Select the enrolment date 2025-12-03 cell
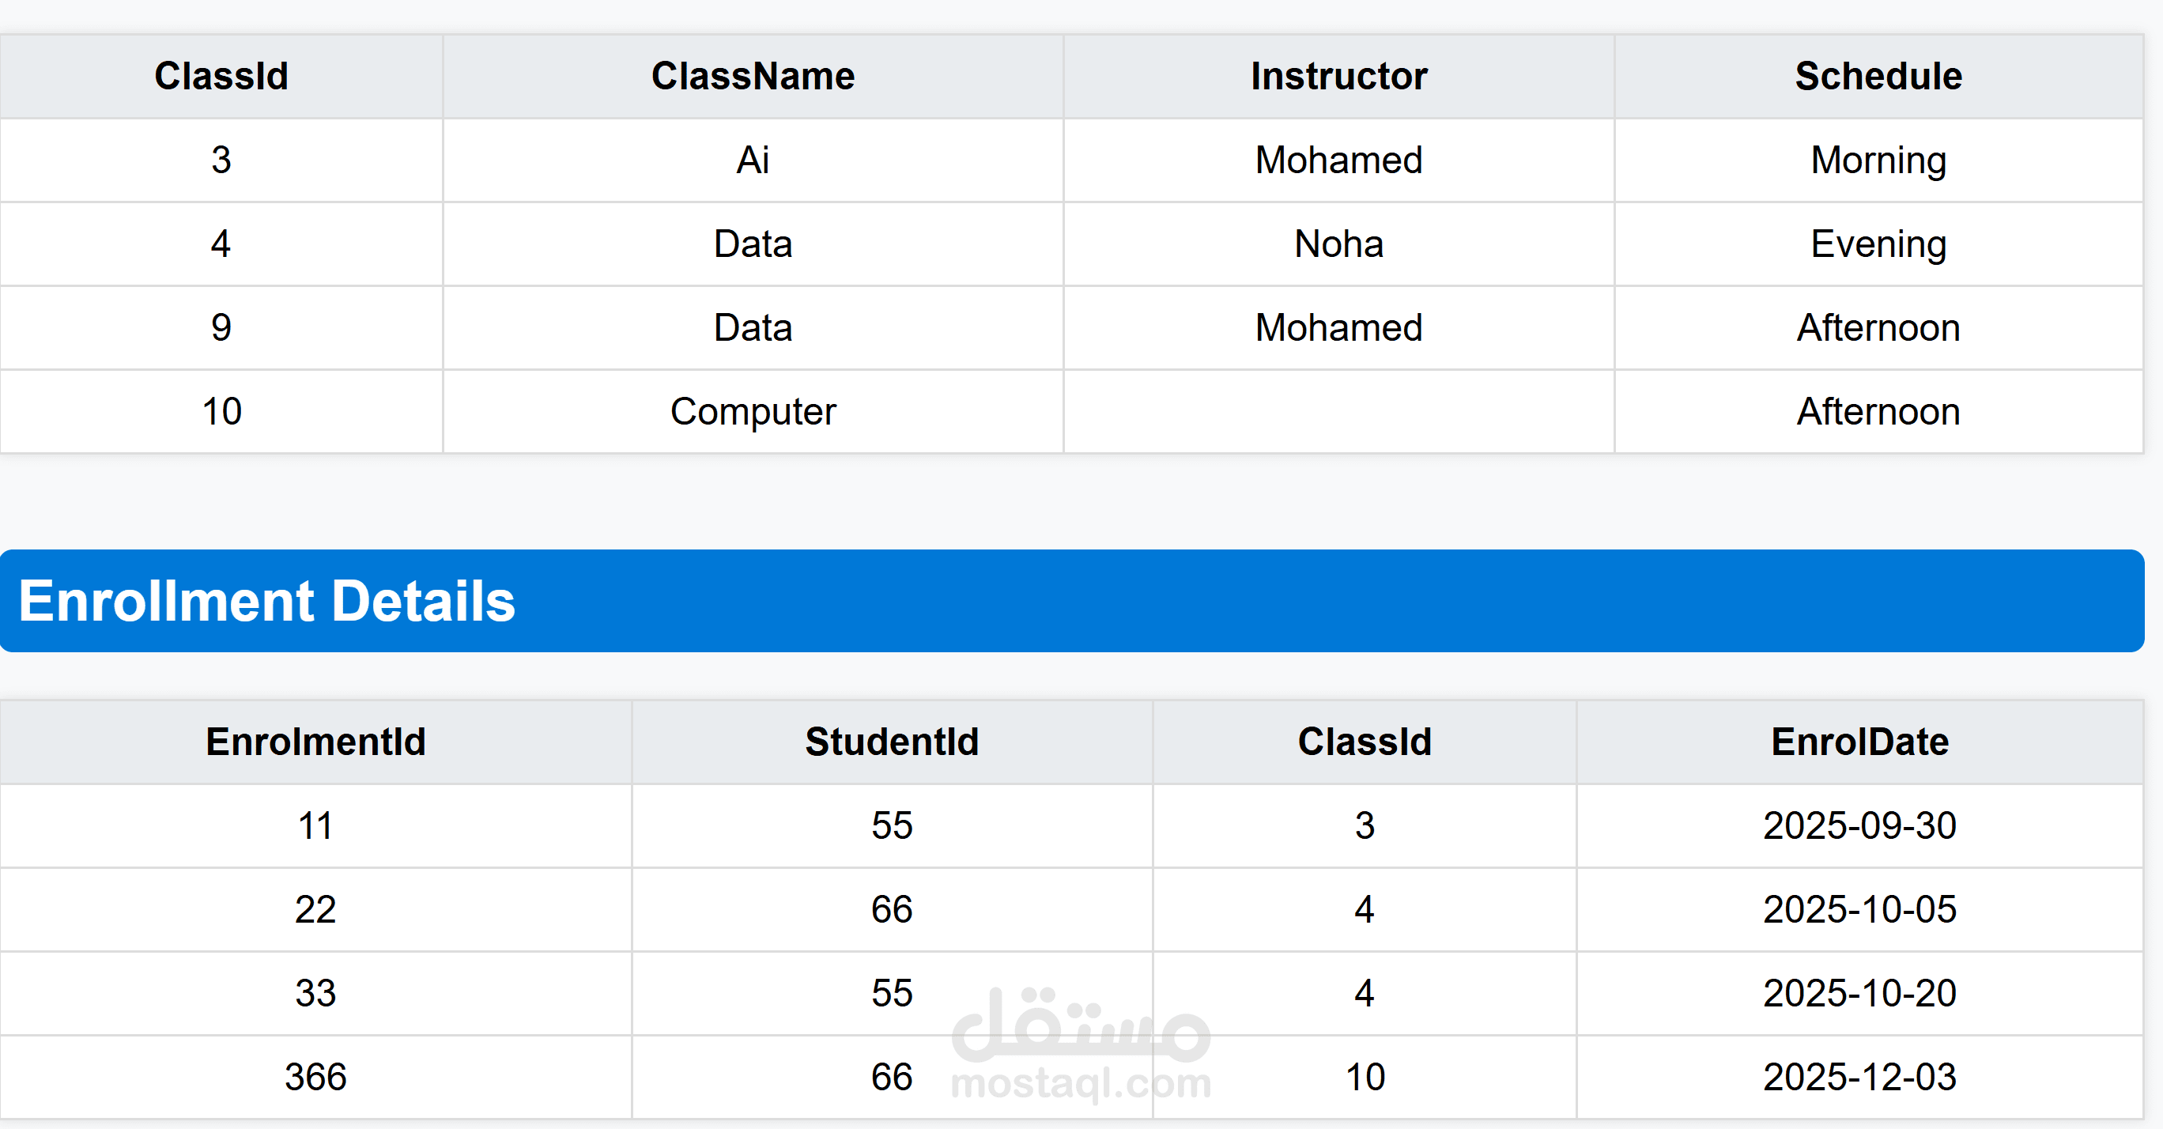Image resolution: width=2163 pixels, height=1129 pixels. [1859, 1077]
